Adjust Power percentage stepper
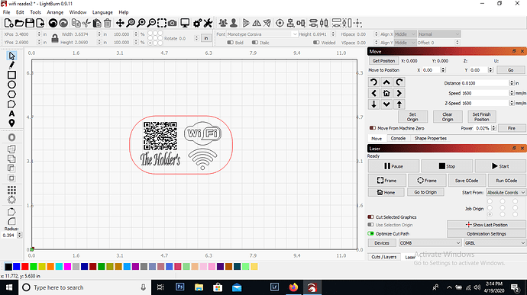 pos(493,128)
